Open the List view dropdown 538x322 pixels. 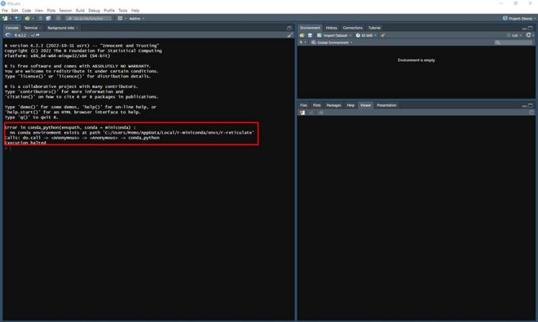coord(514,35)
